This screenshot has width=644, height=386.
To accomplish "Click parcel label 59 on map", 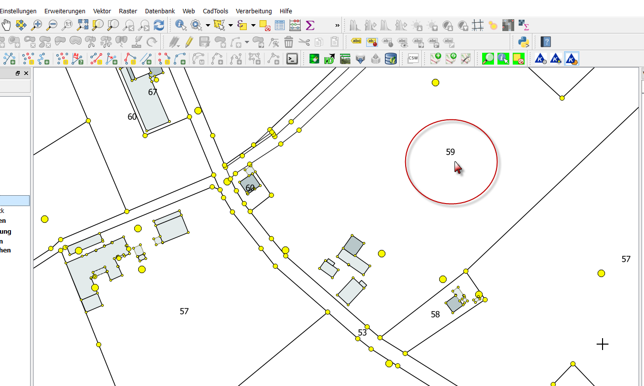I will tap(450, 152).
